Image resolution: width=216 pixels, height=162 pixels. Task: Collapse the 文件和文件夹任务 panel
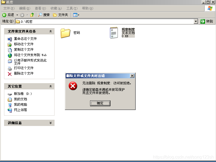point(50,31)
